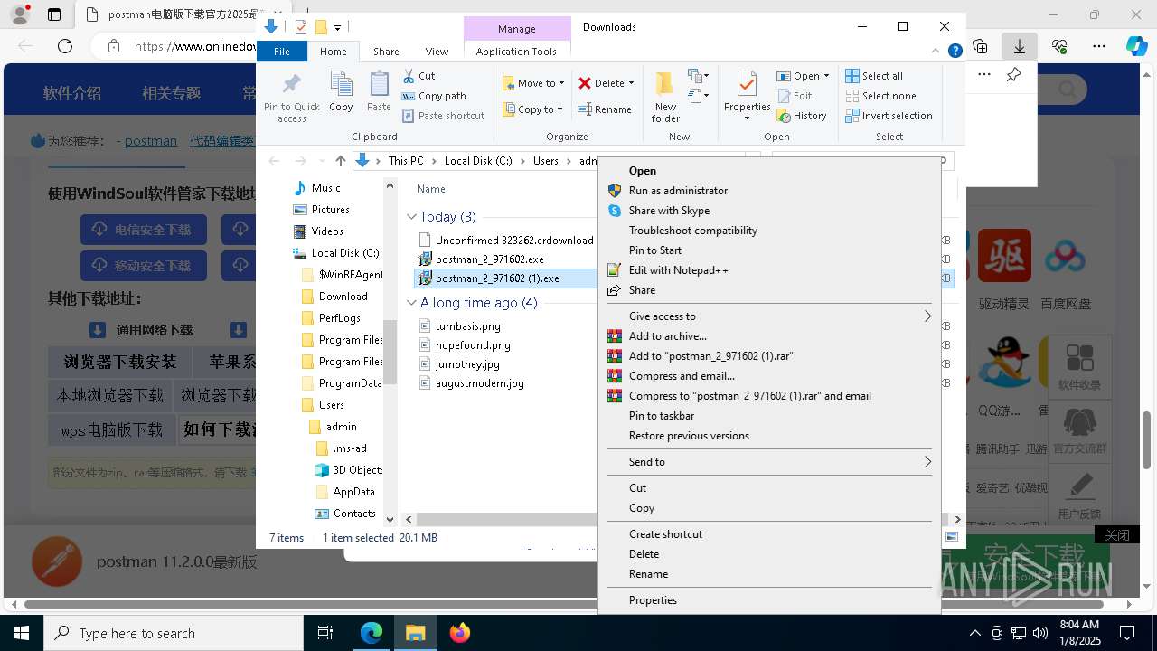Select Videos in navigation pane
The height and width of the screenshot is (651, 1157).
point(327,231)
